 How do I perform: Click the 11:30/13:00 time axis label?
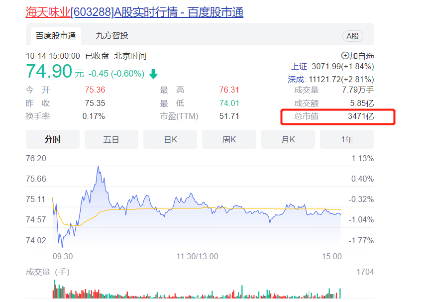[x=197, y=256]
